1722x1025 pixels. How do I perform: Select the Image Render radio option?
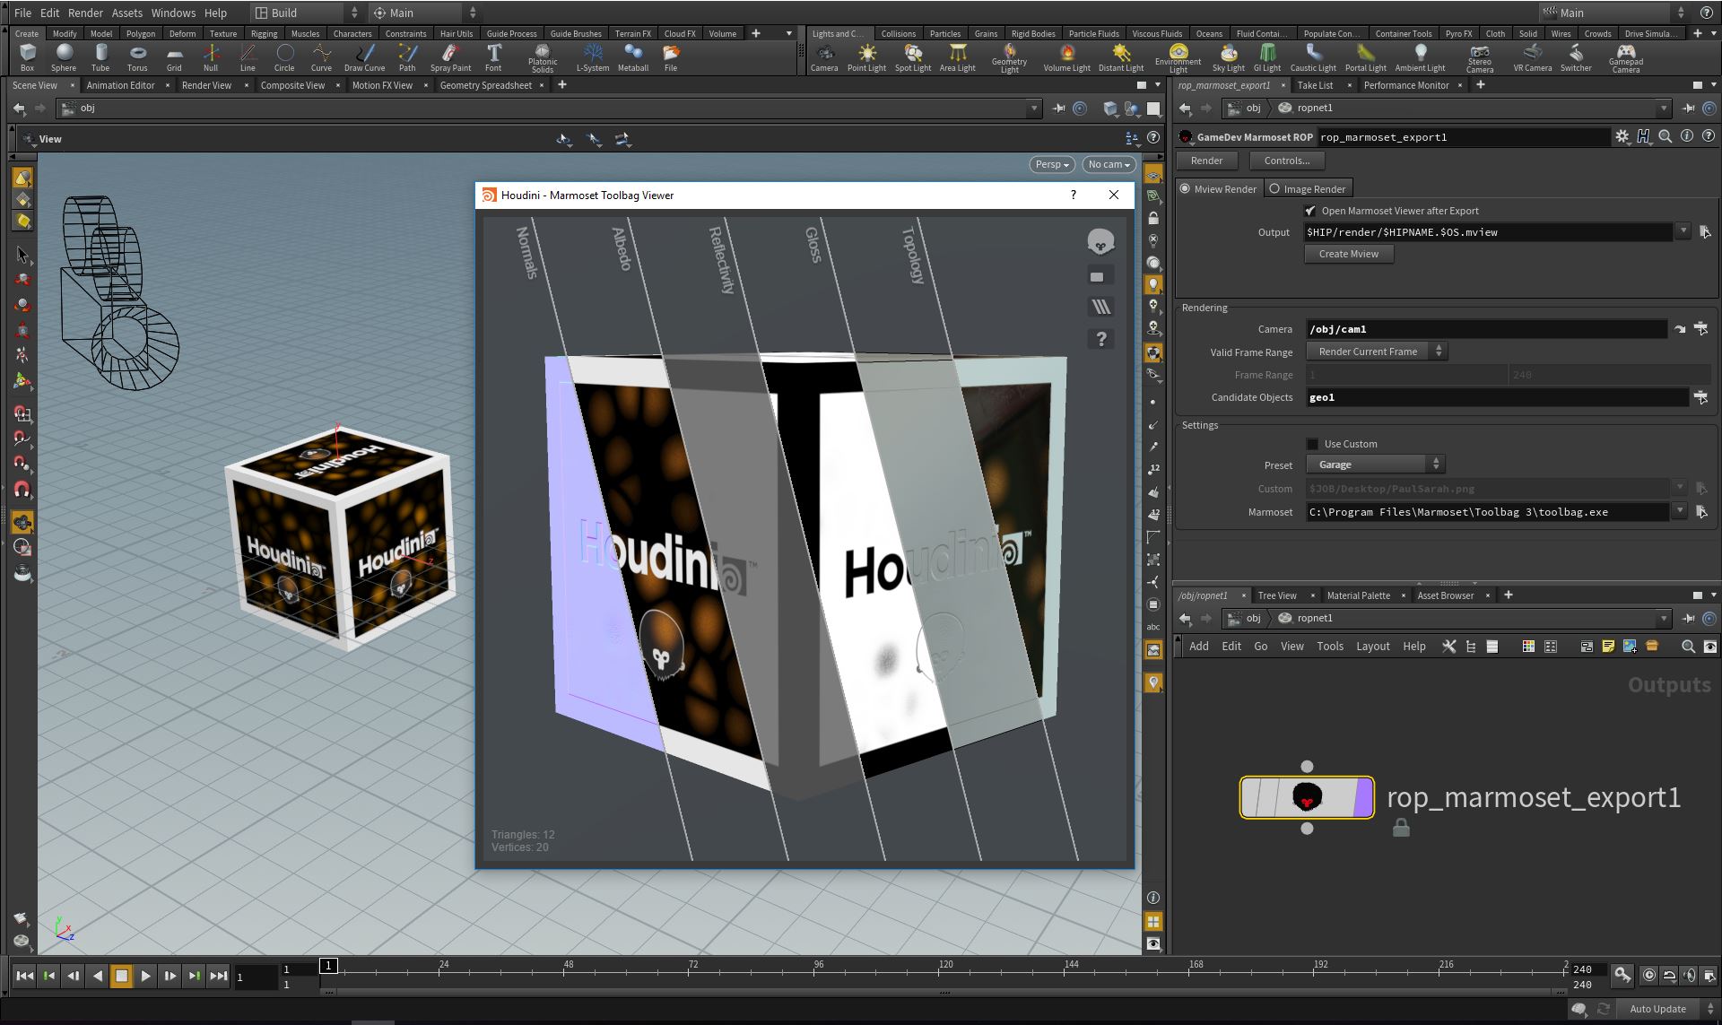pyautogui.click(x=1274, y=189)
